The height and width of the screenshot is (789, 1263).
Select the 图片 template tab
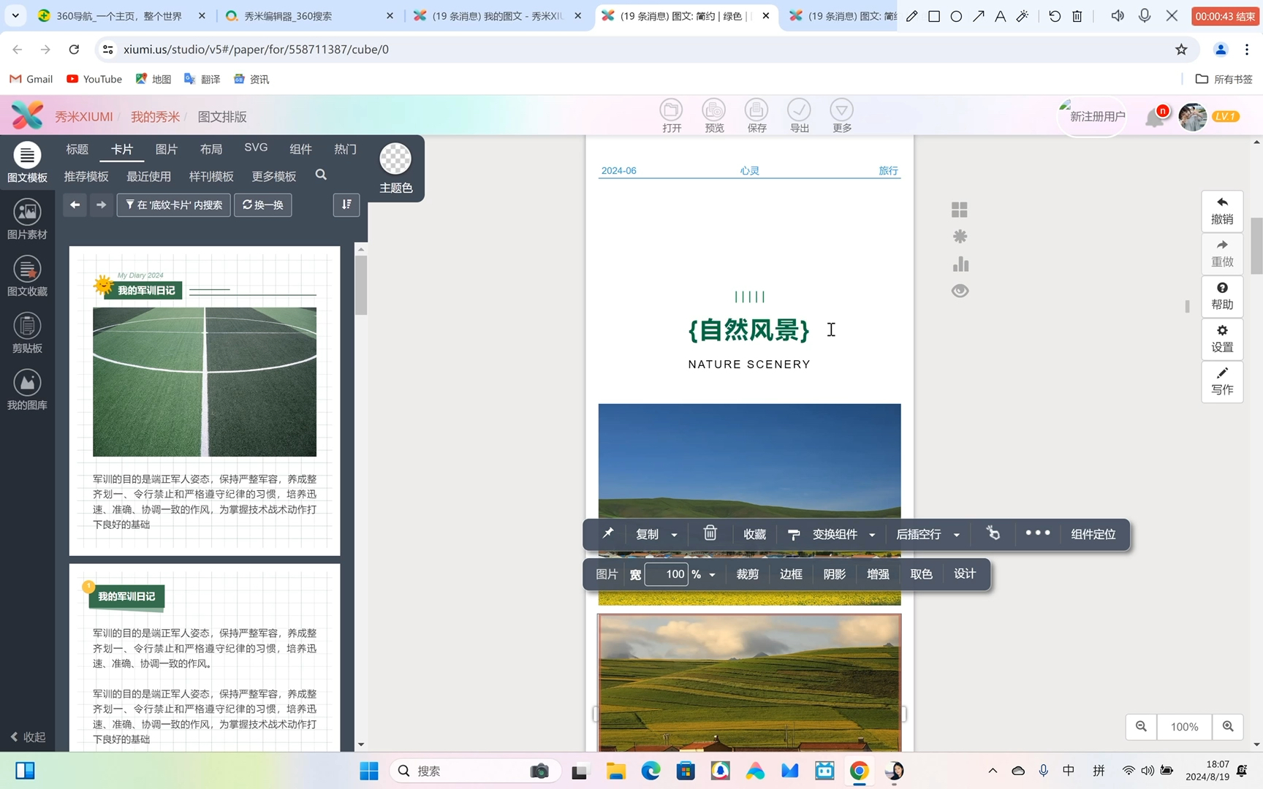click(x=166, y=149)
